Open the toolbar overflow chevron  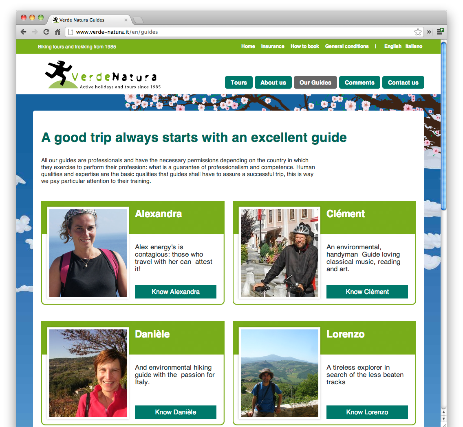coord(429,32)
